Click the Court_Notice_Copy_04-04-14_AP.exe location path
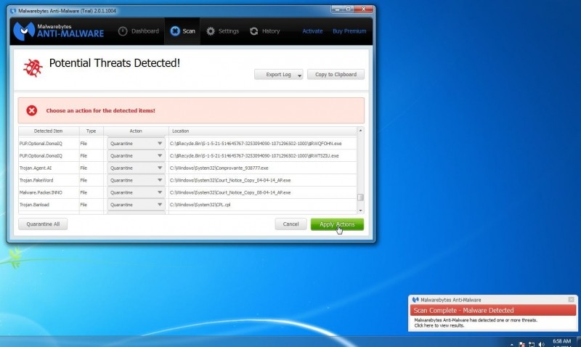Viewport: 581px width, 347px height. pos(230,180)
